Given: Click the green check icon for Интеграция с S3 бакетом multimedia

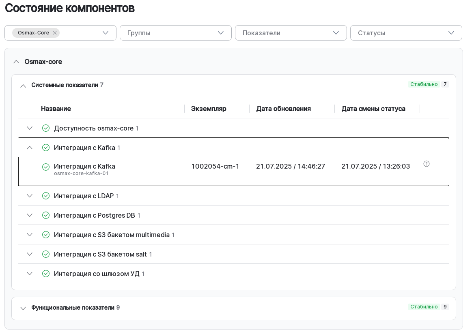Looking at the screenshot, I should [x=46, y=235].
